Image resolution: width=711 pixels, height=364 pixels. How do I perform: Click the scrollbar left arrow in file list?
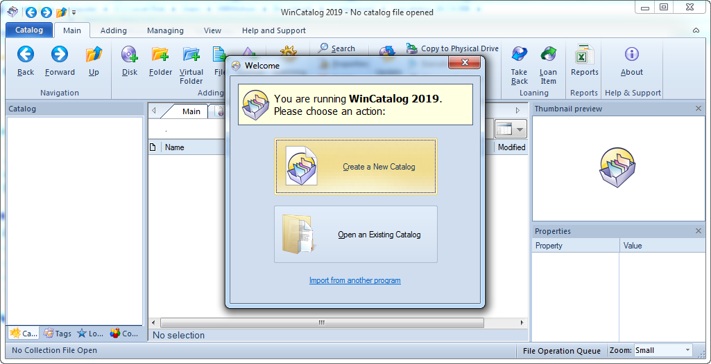(x=153, y=323)
